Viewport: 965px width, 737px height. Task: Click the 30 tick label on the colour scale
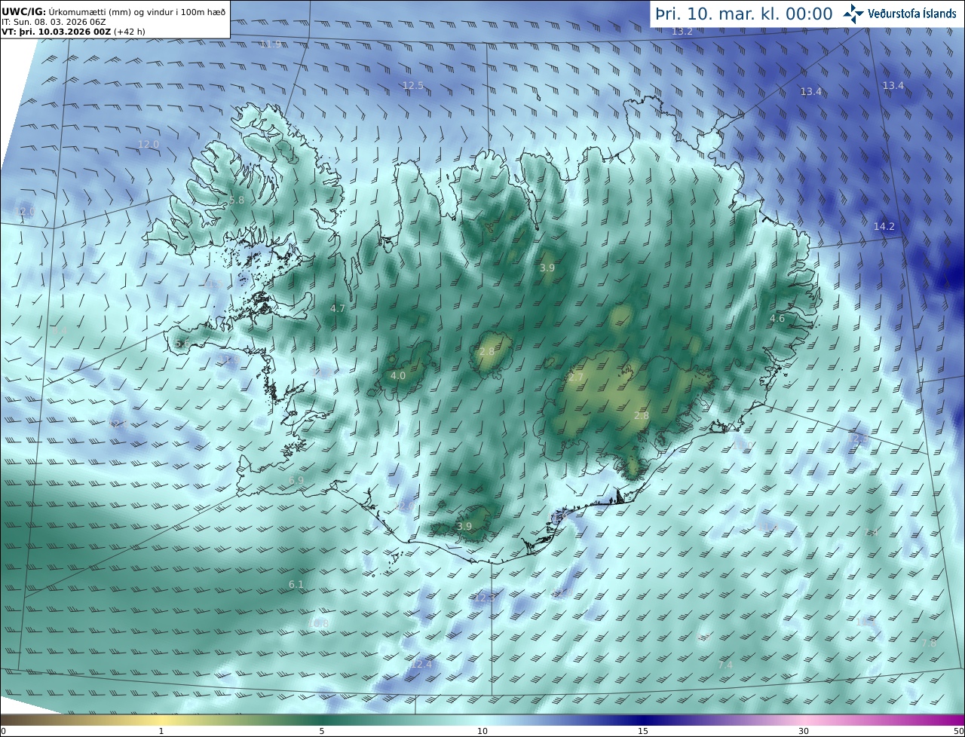(804, 731)
